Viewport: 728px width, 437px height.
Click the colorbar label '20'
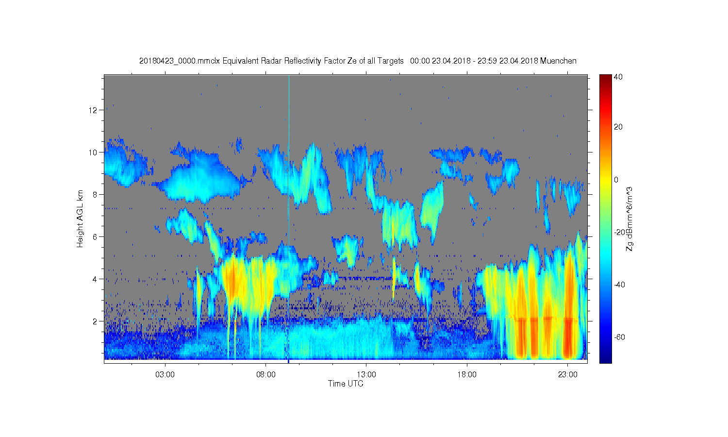618,127
